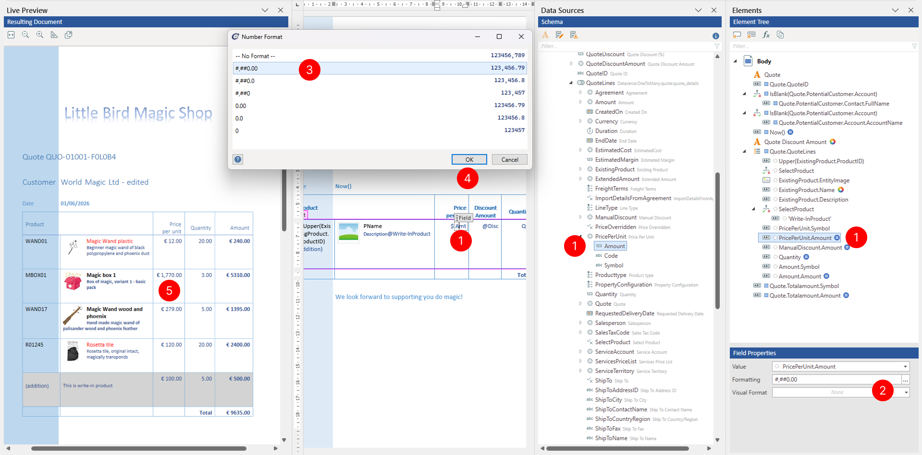Viewport: 922px width, 455px height.
Task: Click the filter funnel icon in Element Tree
Action: tap(914, 46)
